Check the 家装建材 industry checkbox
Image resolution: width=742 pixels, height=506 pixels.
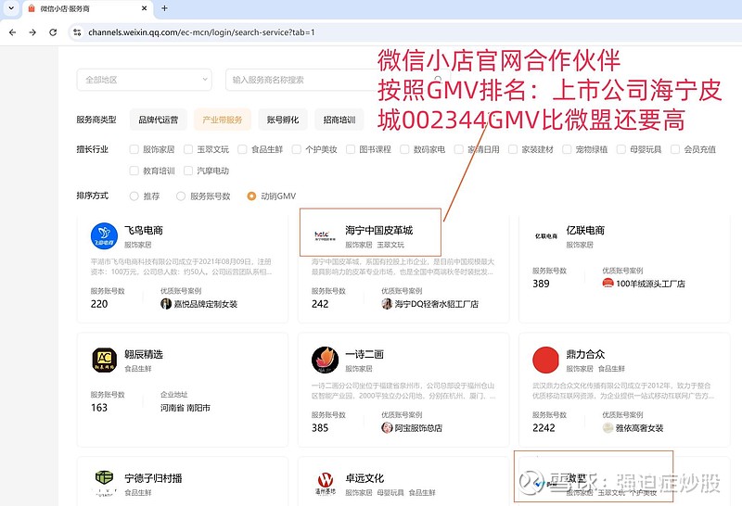click(x=513, y=149)
